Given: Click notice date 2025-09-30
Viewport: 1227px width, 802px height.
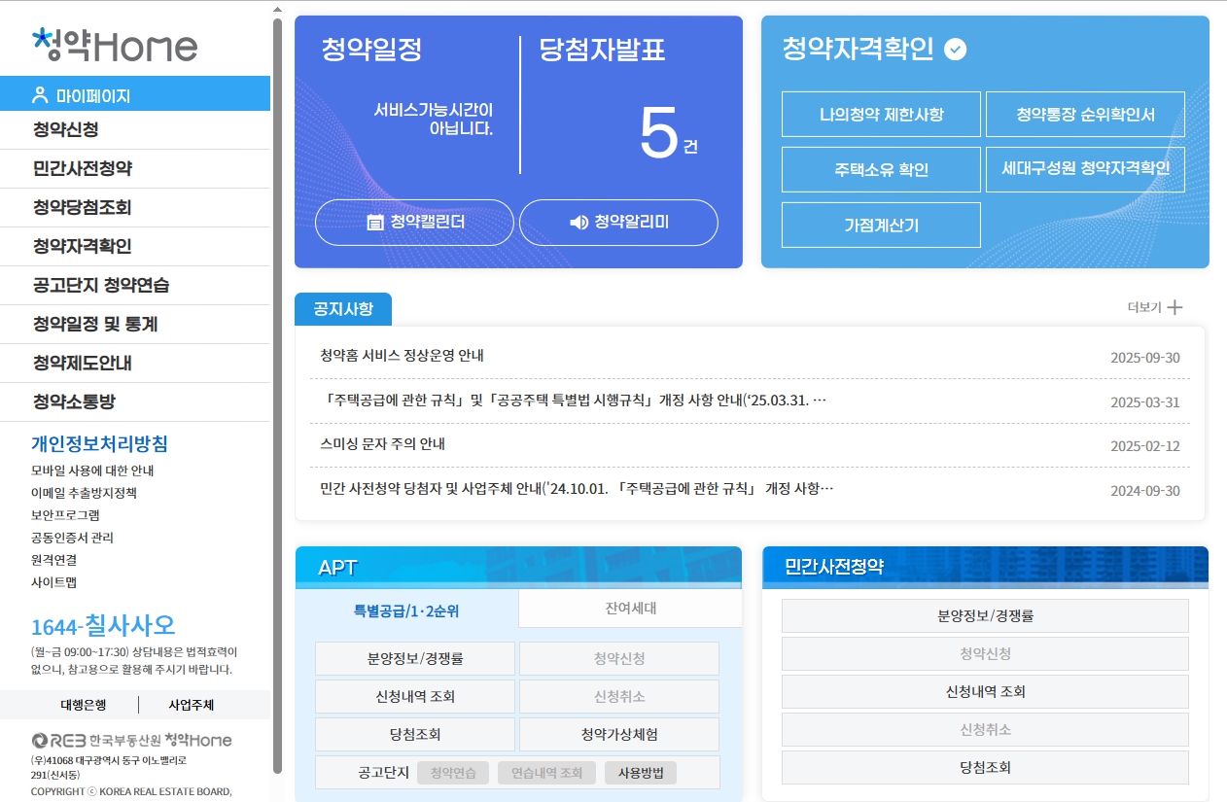Looking at the screenshot, I should 1145,358.
